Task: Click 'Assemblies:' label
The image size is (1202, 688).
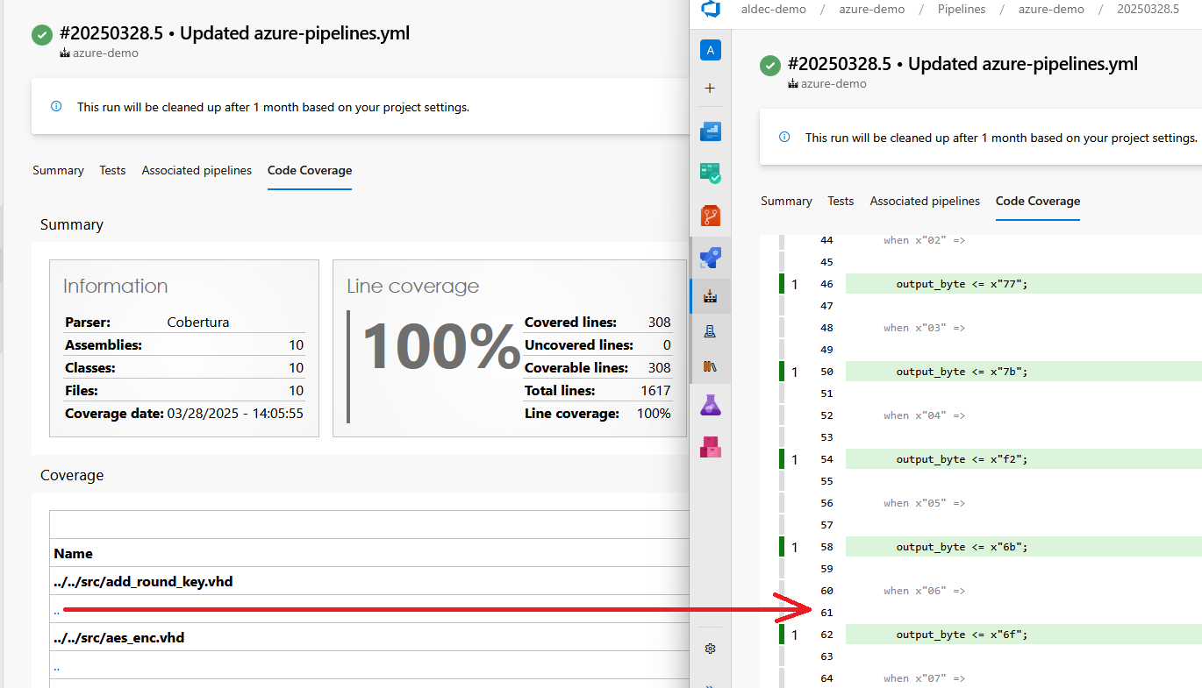Action: (104, 345)
